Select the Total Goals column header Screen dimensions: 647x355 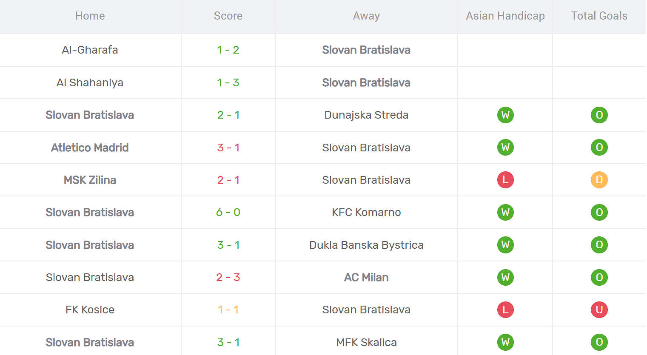point(599,16)
